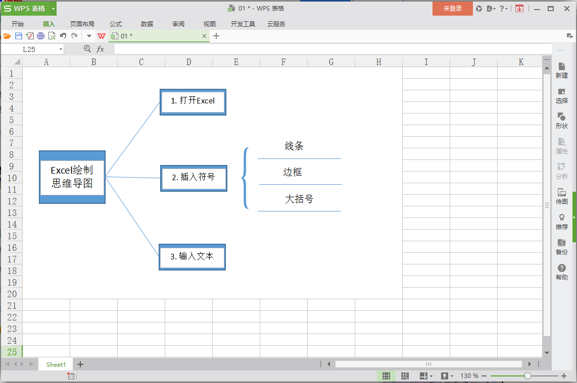577x383 pixels.
Task: Open the 传图 (Send picture) sidebar tool
Action: click(561, 197)
